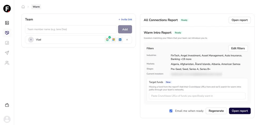Select the Warm breadcrumb item
Screen dimensions: 258x125
pyautogui.click(x=36, y=7)
